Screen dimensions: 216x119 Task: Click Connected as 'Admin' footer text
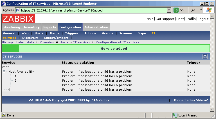(x=191, y=100)
